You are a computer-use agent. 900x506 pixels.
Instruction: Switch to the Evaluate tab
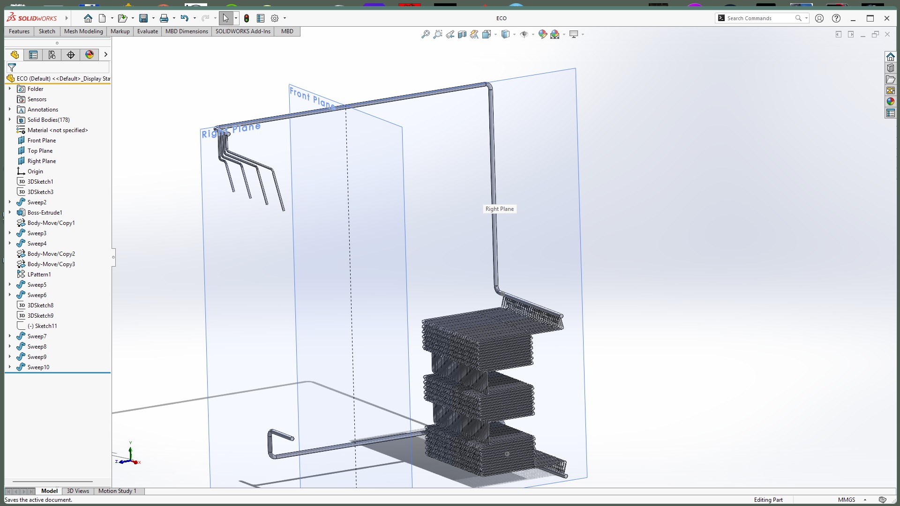(147, 31)
